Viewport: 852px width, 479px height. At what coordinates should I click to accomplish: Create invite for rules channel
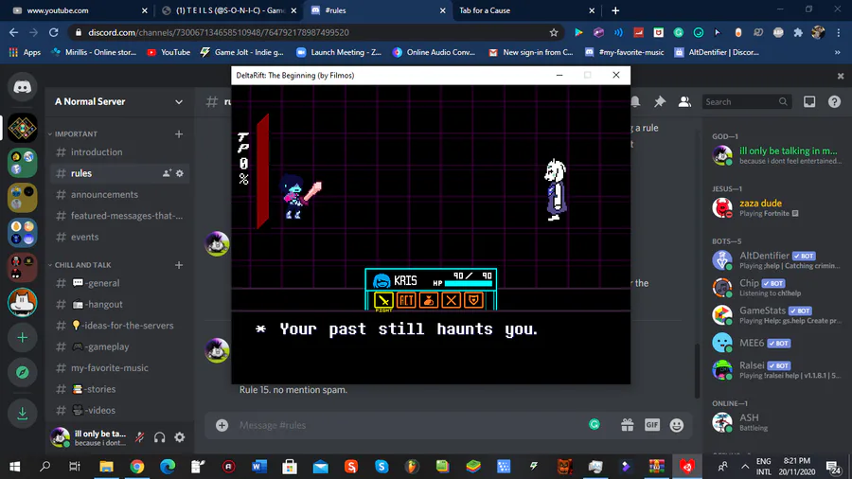[167, 173]
